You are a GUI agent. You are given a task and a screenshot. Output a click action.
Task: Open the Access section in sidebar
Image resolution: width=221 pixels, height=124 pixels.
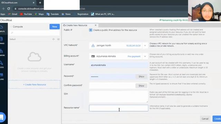2,64
